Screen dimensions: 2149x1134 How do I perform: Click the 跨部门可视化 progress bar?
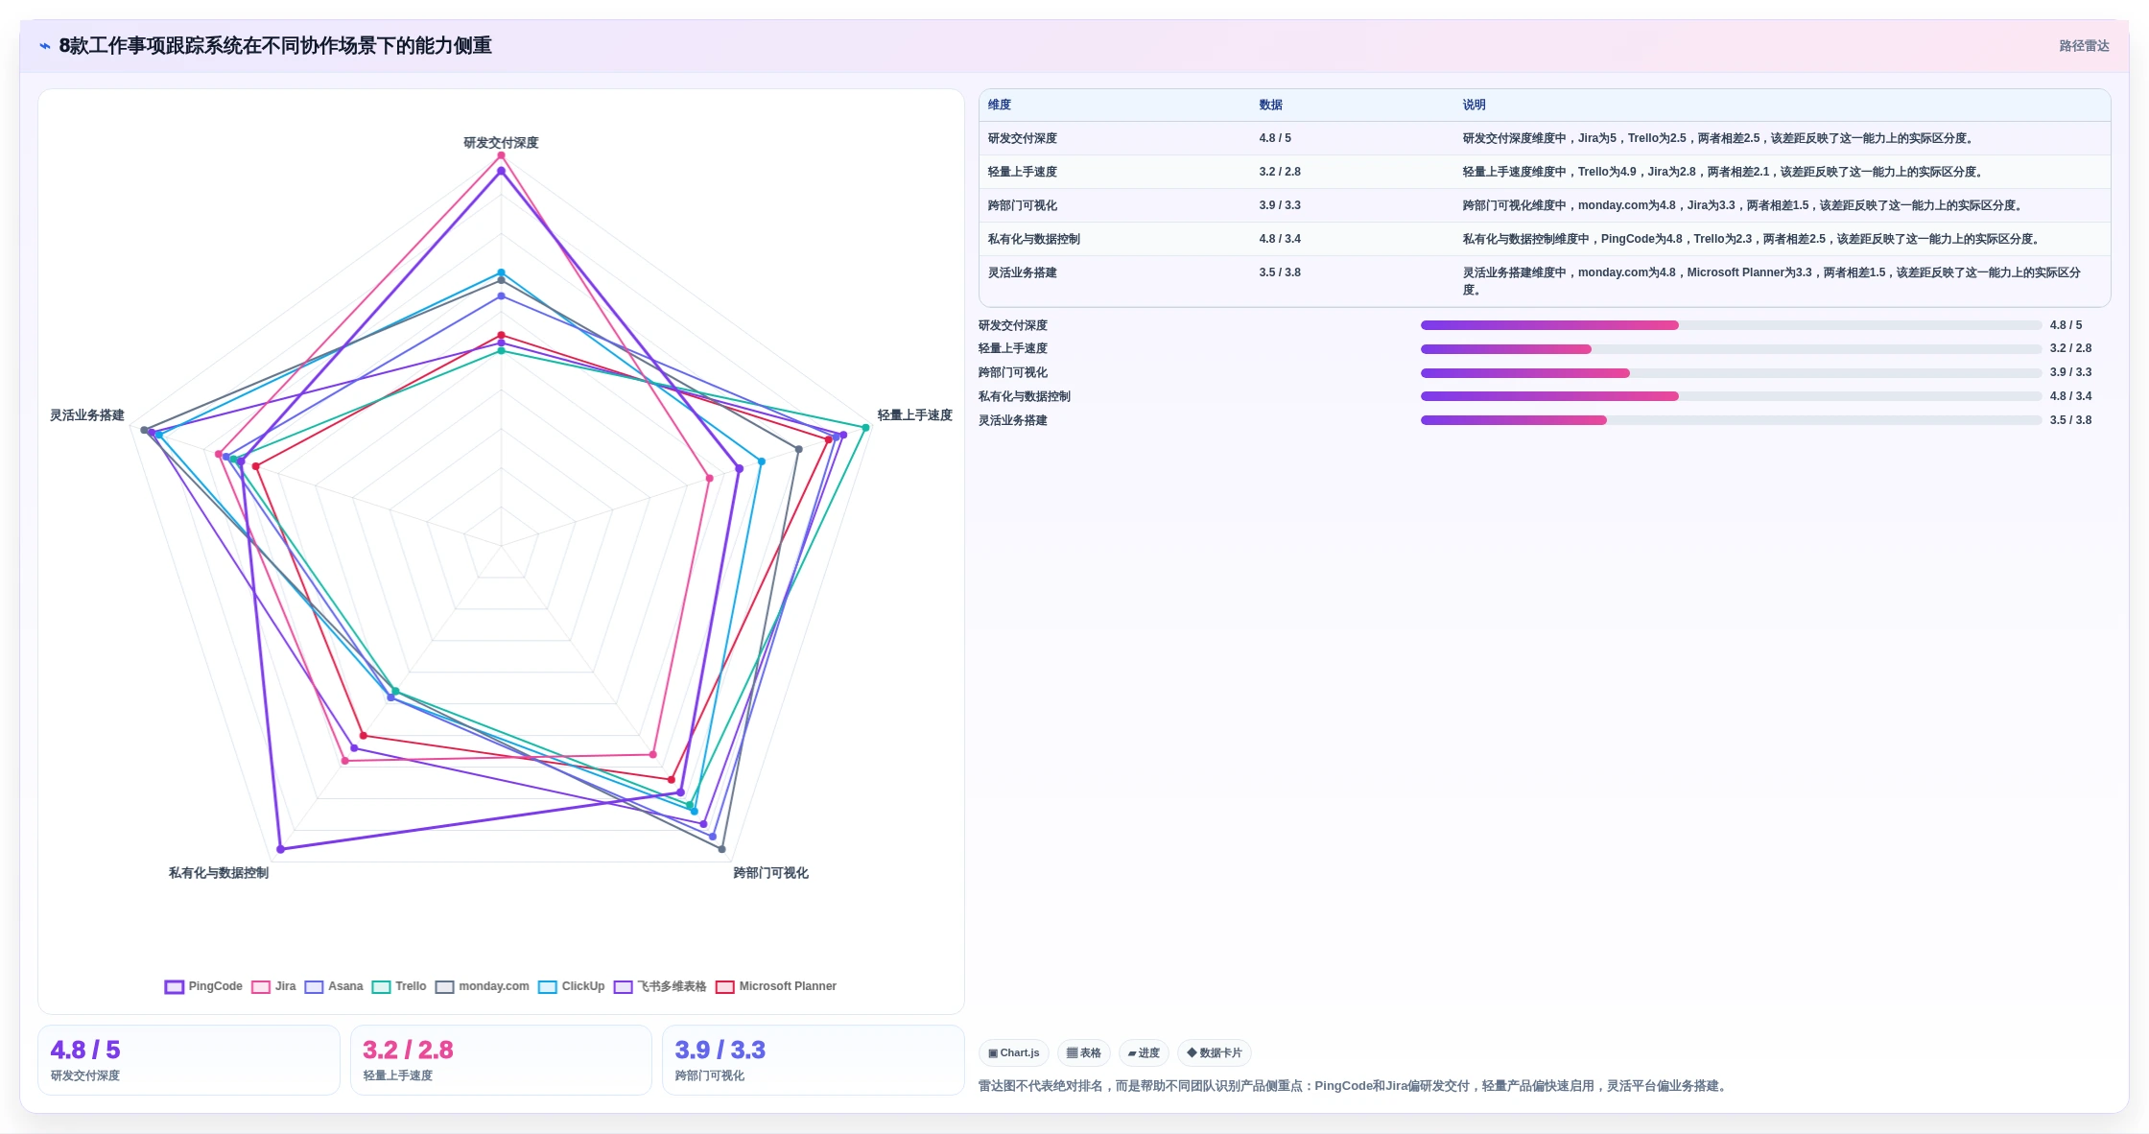pos(1731,372)
